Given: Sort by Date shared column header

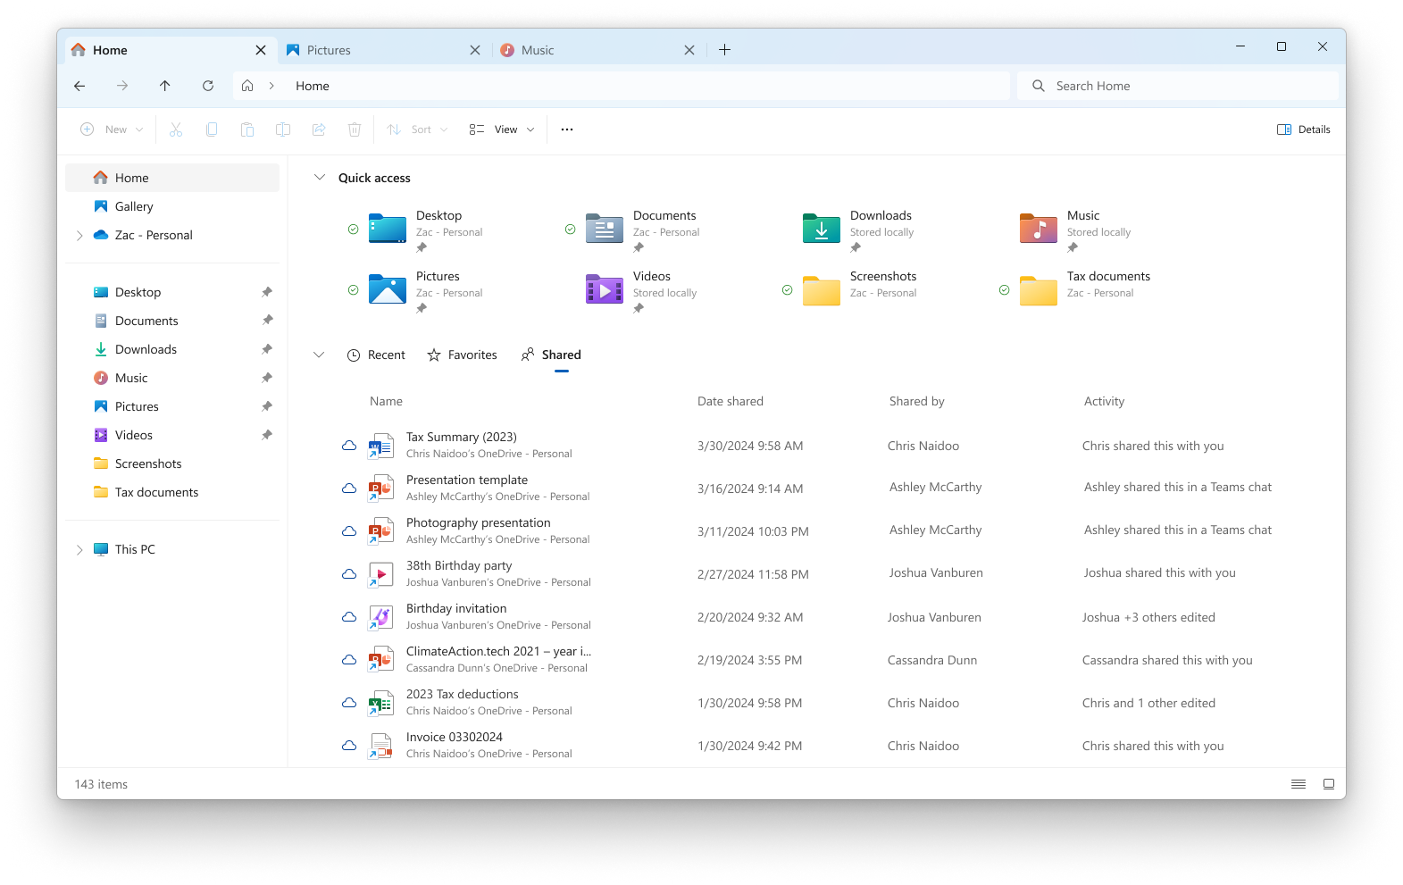Looking at the screenshot, I should point(731,401).
